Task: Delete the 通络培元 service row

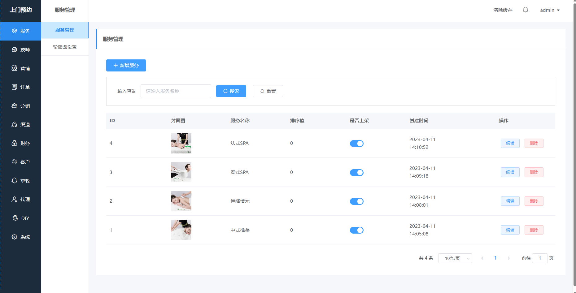Action: (534, 201)
